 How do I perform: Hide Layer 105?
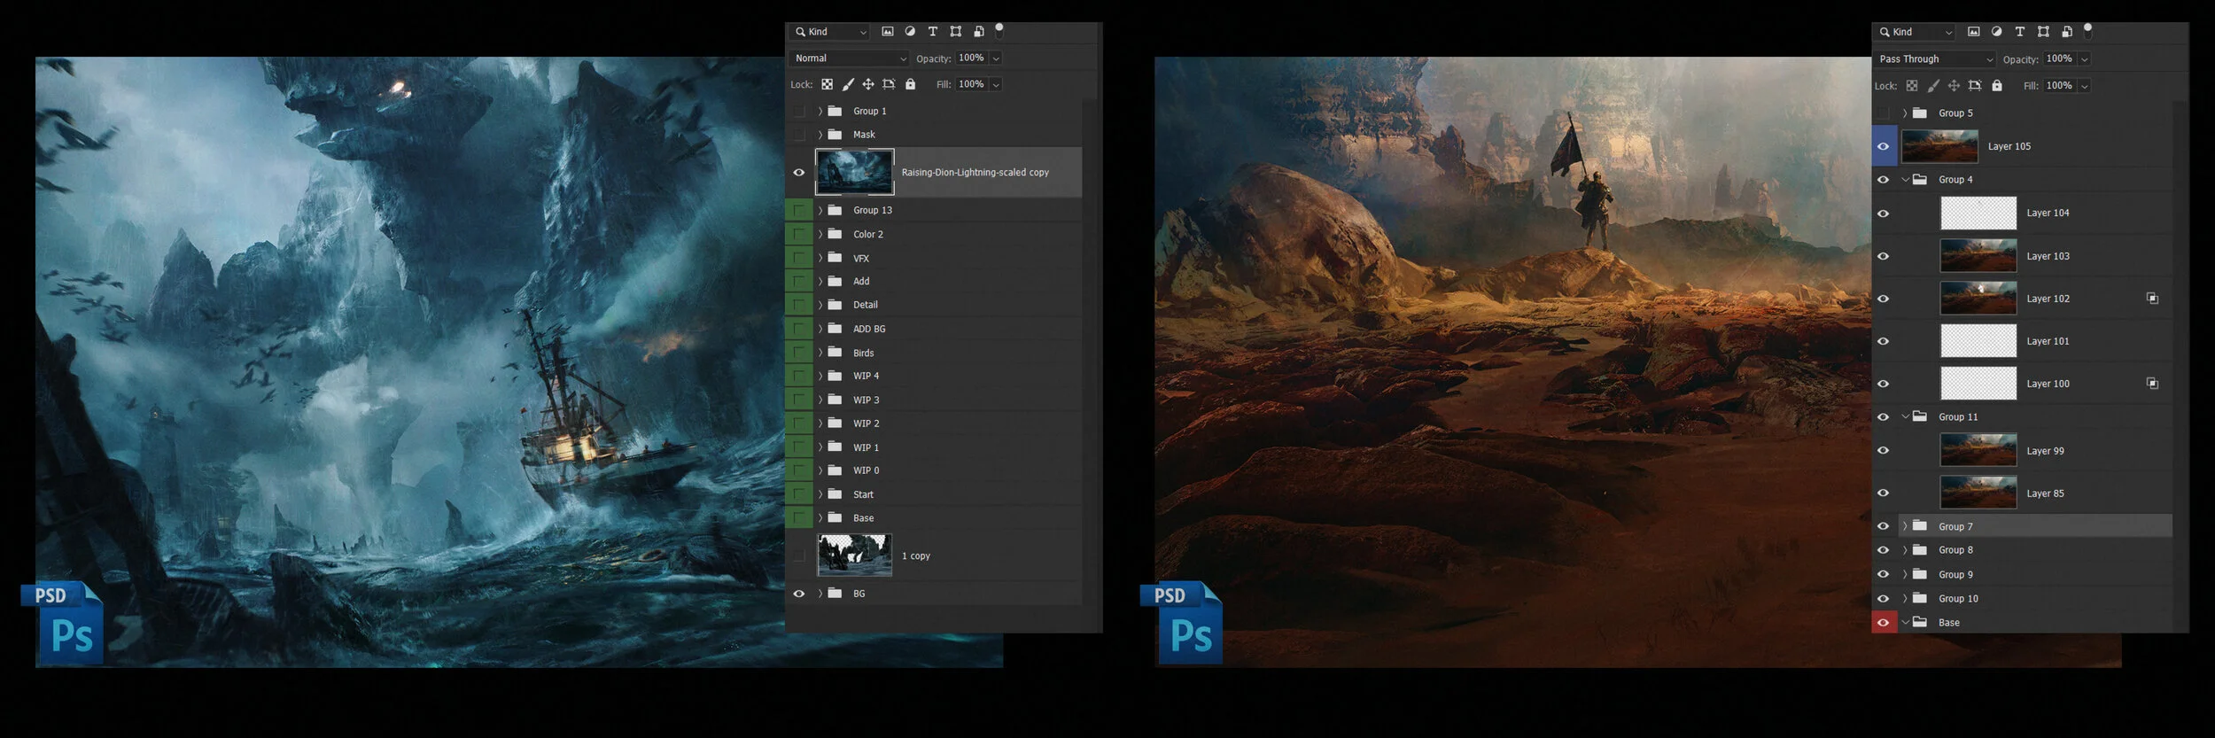pos(1884,147)
